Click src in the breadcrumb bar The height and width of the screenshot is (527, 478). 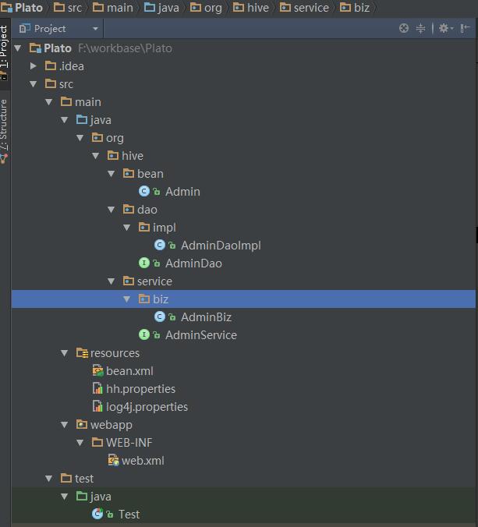coord(68,7)
